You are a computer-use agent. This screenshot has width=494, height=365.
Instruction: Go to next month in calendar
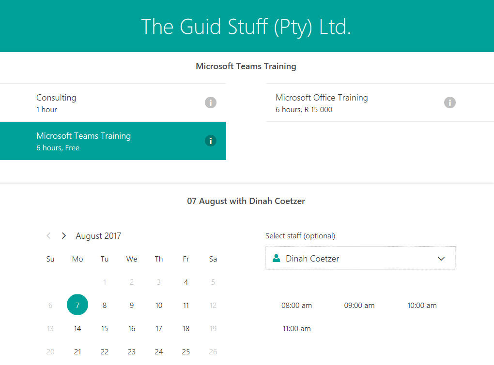63,236
